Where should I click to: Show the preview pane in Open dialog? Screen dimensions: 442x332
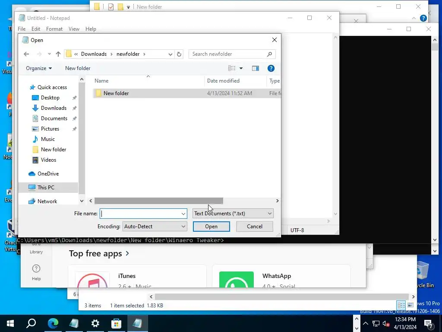(256, 68)
